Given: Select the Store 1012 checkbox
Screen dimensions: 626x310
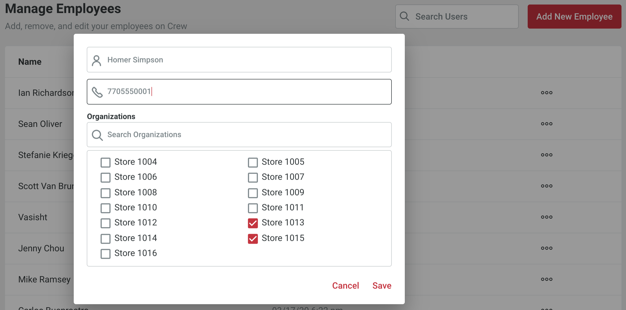Looking at the screenshot, I should [105, 223].
